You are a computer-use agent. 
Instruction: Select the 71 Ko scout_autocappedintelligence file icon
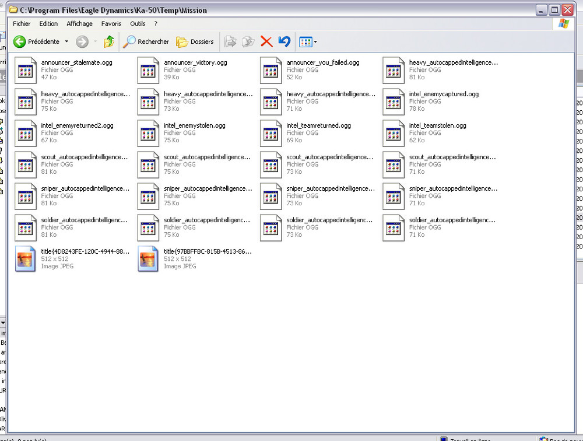[x=394, y=165]
